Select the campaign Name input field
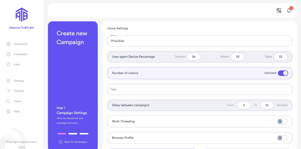This screenshot has width=301, height=149. [x=200, y=41]
